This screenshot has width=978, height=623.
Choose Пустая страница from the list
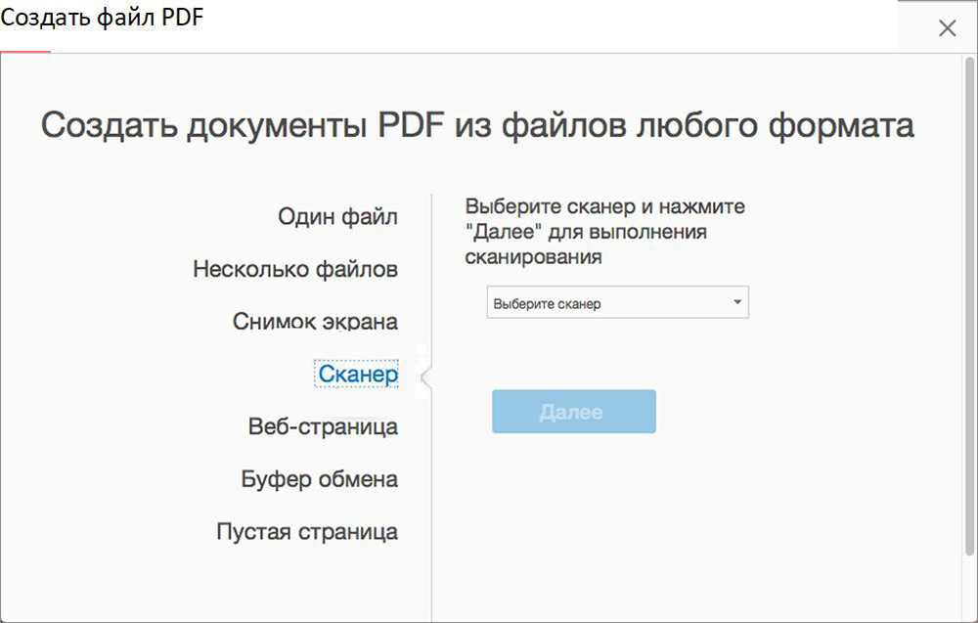(x=307, y=532)
